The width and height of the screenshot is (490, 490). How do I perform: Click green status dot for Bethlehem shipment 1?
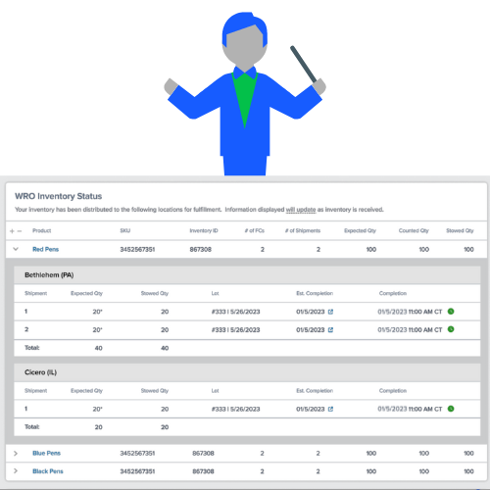click(451, 312)
